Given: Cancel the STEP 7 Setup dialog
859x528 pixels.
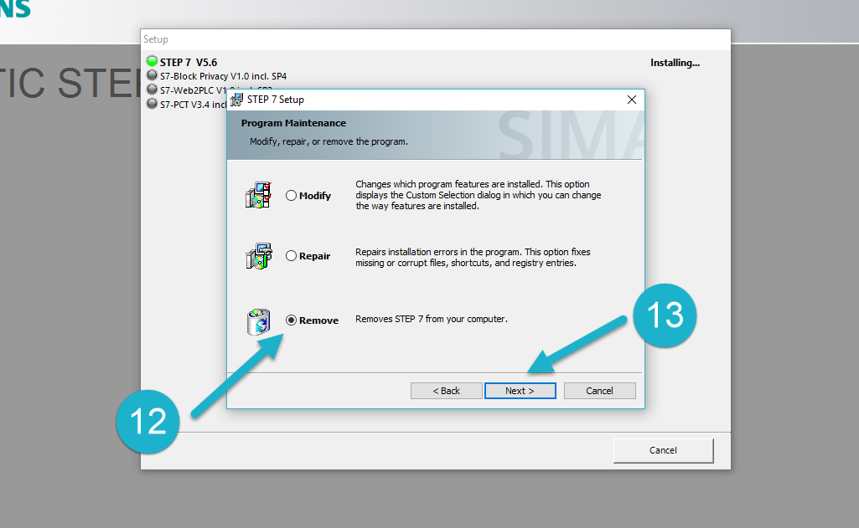Looking at the screenshot, I should tap(599, 391).
